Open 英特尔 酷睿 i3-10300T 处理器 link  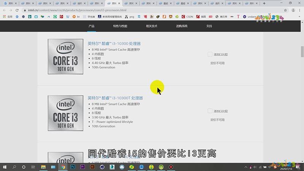click(115, 98)
